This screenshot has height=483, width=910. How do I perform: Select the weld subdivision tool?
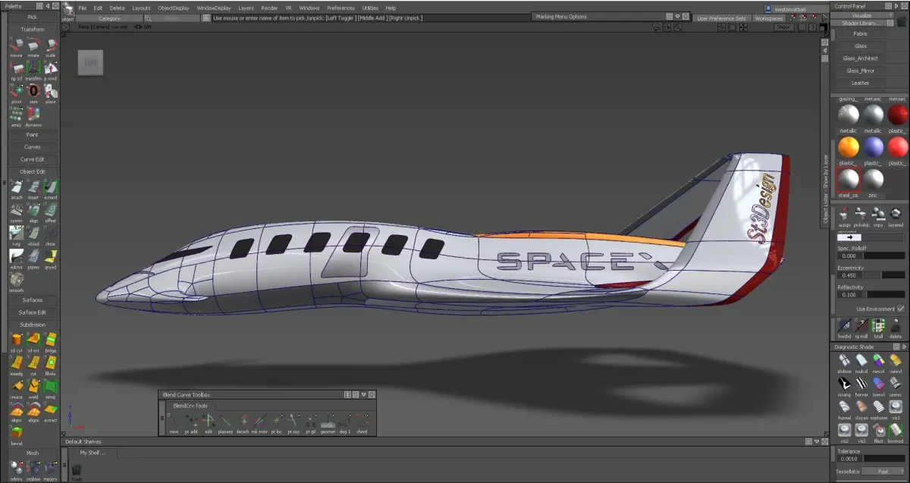pyautogui.click(x=33, y=388)
